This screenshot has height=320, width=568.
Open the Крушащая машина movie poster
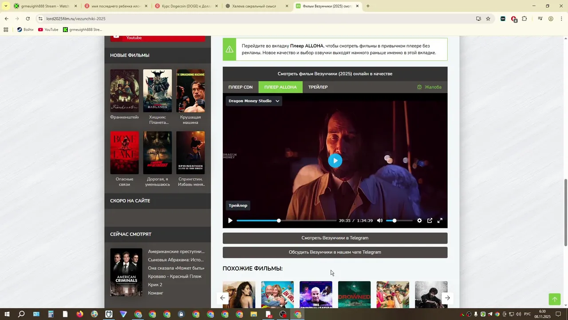click(x=190, y=91)
